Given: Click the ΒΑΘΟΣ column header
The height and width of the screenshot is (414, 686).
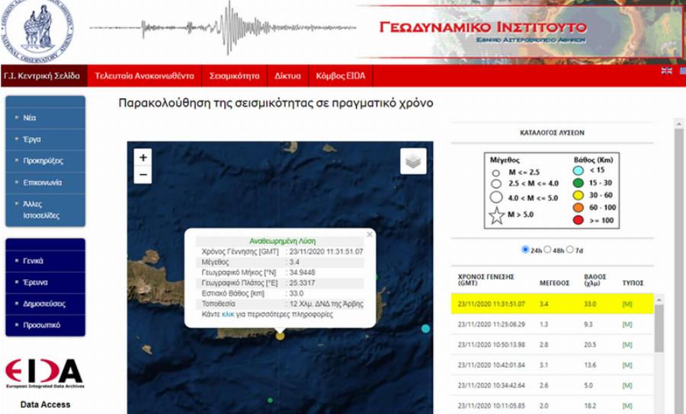Looking at the screenshot, I should (595, 280).
